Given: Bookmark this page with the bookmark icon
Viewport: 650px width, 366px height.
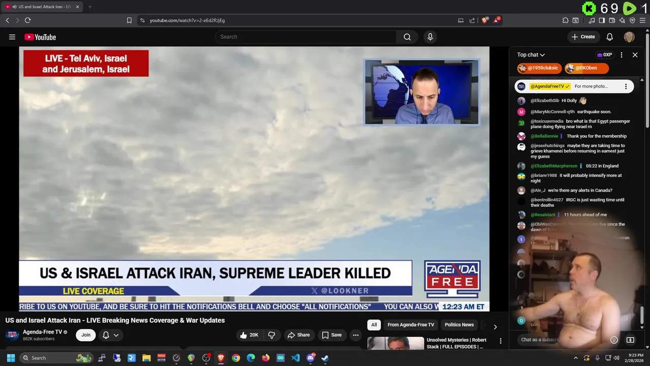Looking at the screenshot, I should click(129, 20).
